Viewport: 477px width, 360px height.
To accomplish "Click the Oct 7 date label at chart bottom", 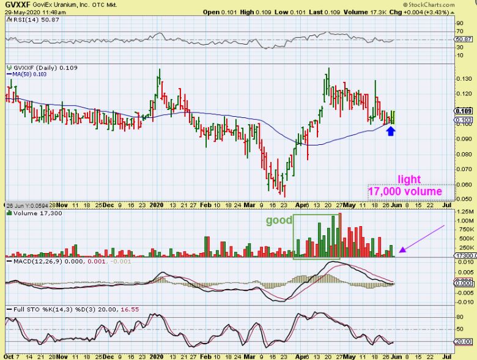I will (x=11, y=356).
